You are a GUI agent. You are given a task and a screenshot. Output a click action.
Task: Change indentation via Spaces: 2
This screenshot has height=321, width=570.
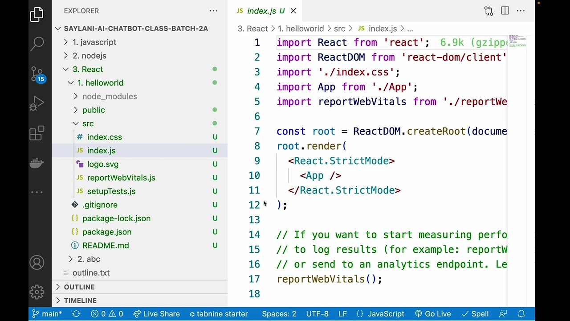pyautogui.click(x=279, y=314)
